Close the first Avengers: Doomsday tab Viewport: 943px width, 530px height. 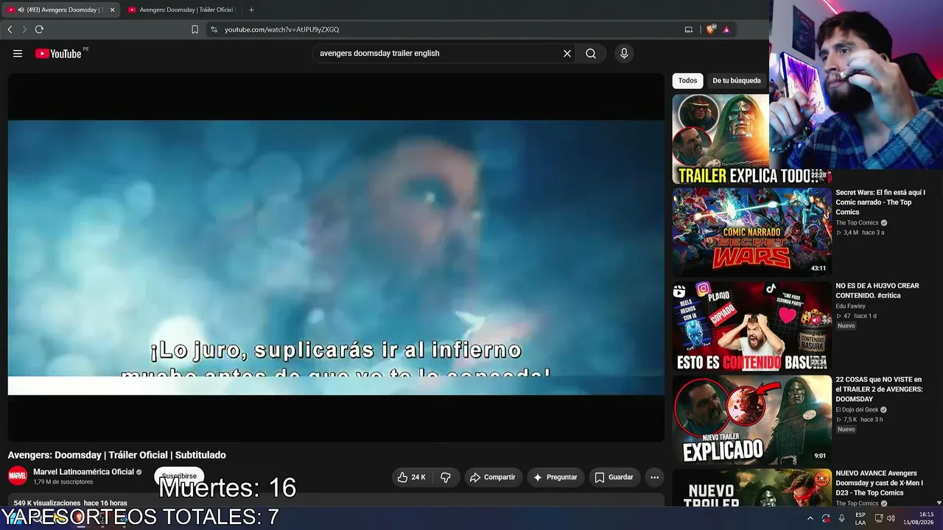tap(112, 10)
